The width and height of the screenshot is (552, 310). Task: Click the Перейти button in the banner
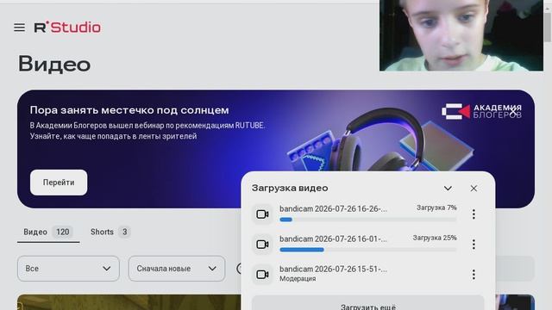tap(59, 183)
